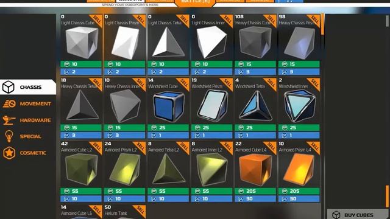Sell the Armored Inner L2
Image resolution: width=390 pixels, height=219 pixels.
click(x=227, y=147)
